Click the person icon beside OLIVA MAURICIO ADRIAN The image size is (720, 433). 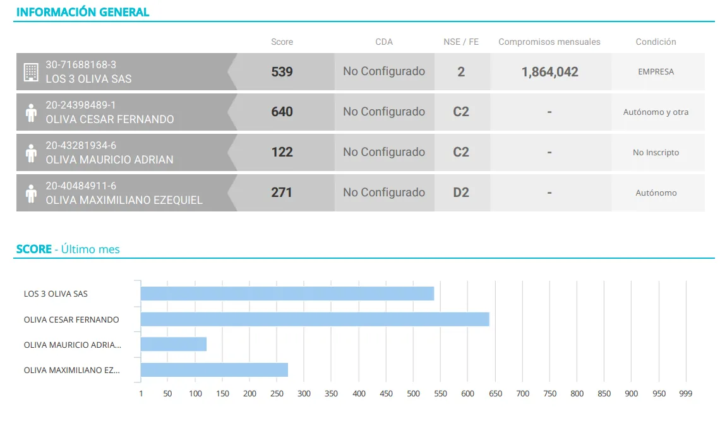pyautogui.click(x=31, y=153)
